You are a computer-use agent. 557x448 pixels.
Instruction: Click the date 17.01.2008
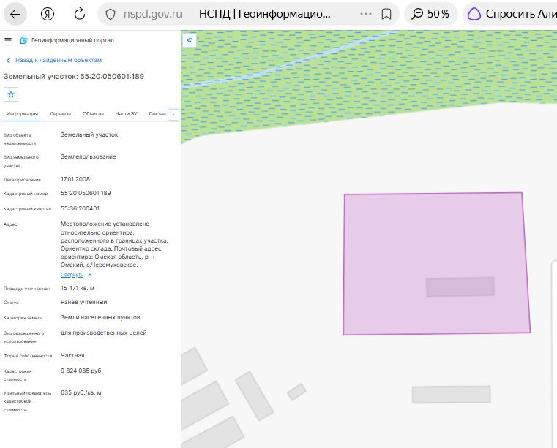[x=75, y=180]
